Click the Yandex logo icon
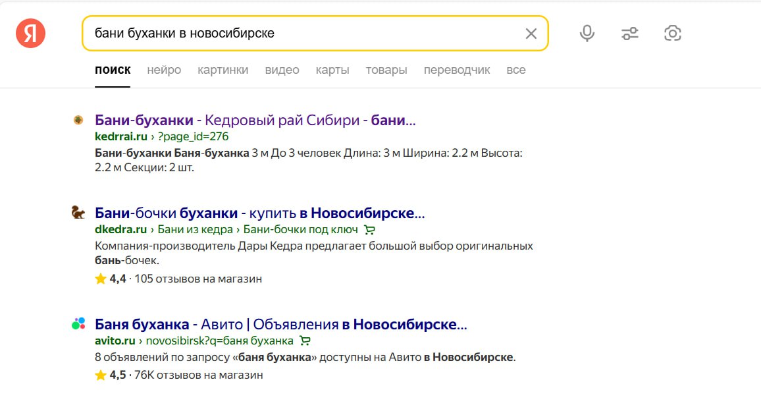 [x=30, y=33]
